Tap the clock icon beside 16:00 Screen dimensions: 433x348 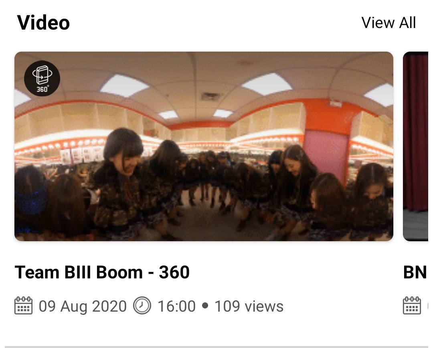tap(142, 306)
